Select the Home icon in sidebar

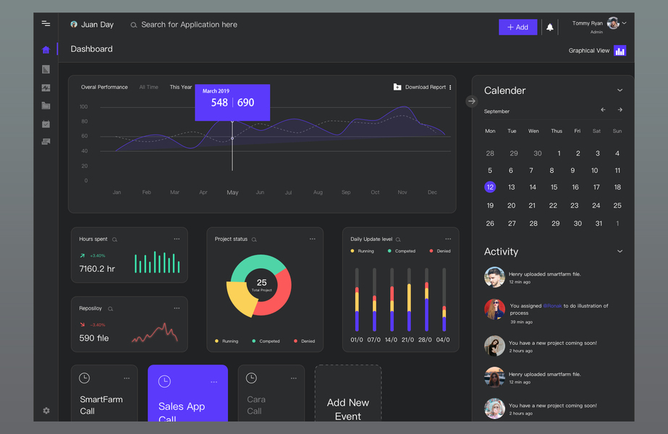point(46,50)
